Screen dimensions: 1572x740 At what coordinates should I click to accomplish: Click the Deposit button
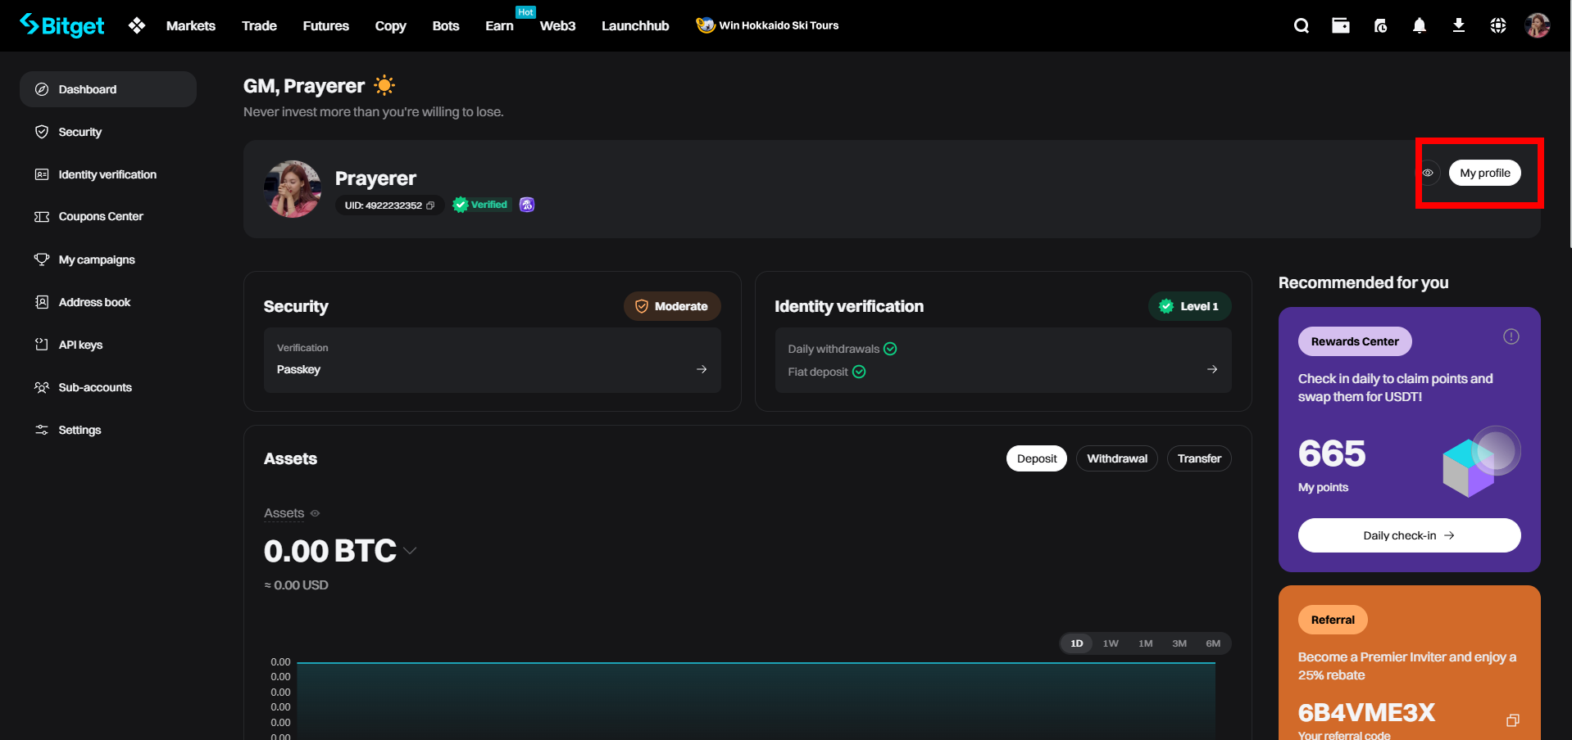1037,458
